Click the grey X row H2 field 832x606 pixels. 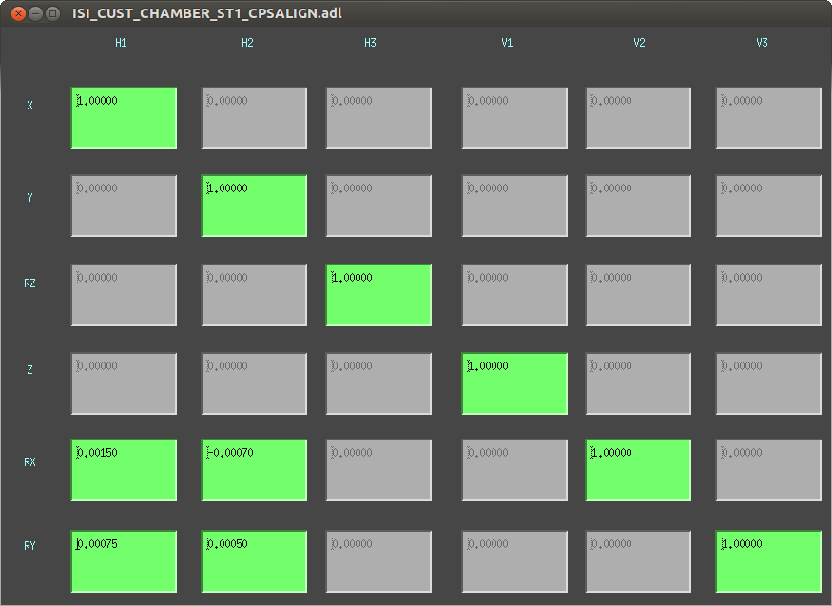pos(254,118)
